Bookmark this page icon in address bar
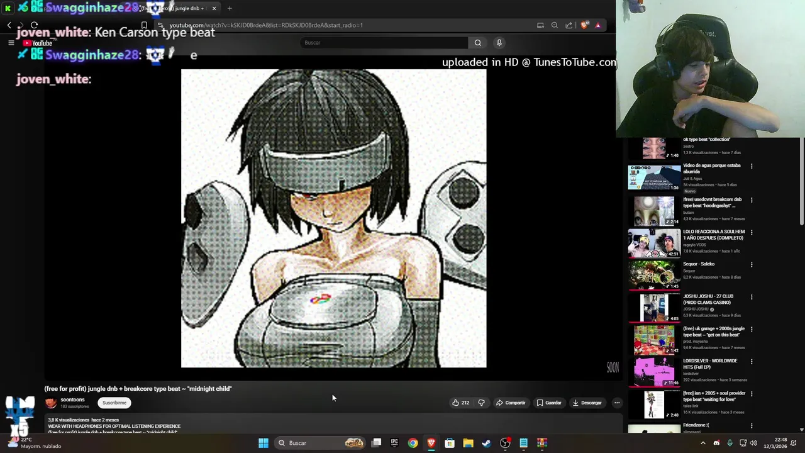The width and height of the screenshot is (805, 453). point(144,25)
